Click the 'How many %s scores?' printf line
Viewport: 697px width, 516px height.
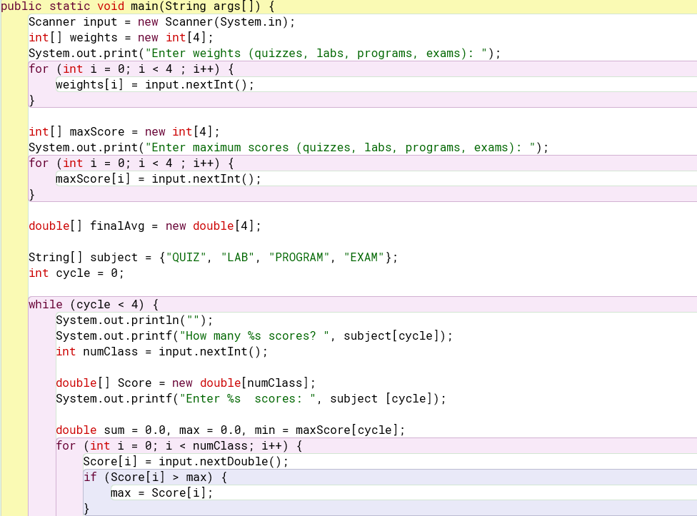click(254, 336)
